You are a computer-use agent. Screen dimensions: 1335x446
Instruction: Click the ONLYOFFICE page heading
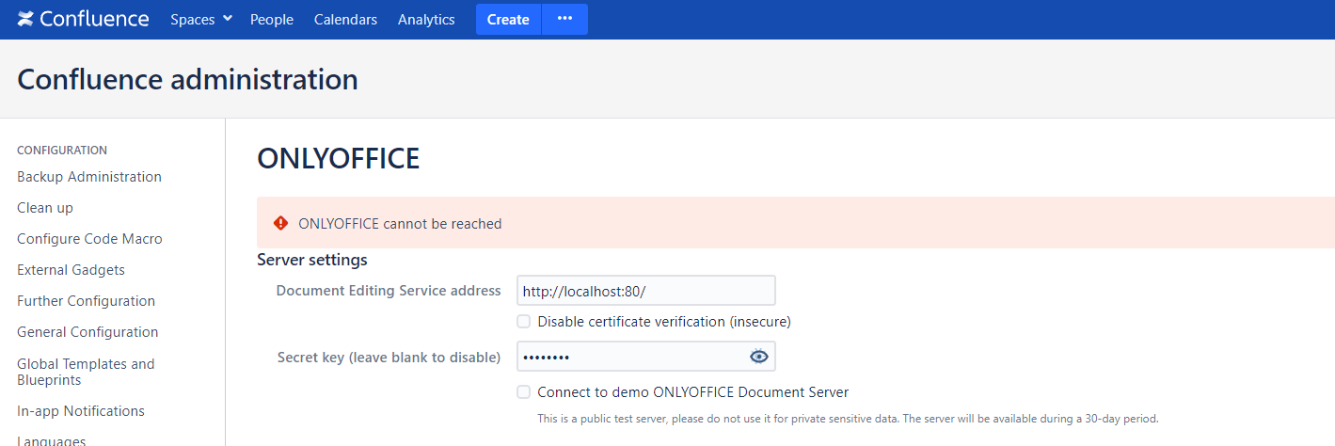(339, 159)
